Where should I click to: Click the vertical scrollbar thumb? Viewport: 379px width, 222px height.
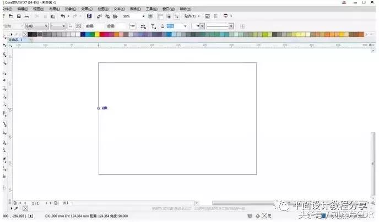click(x=373, y=164)
